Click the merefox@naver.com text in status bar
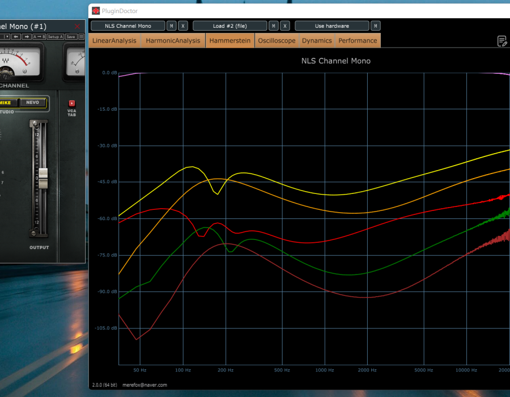The image size is (510, 397). 144,385
